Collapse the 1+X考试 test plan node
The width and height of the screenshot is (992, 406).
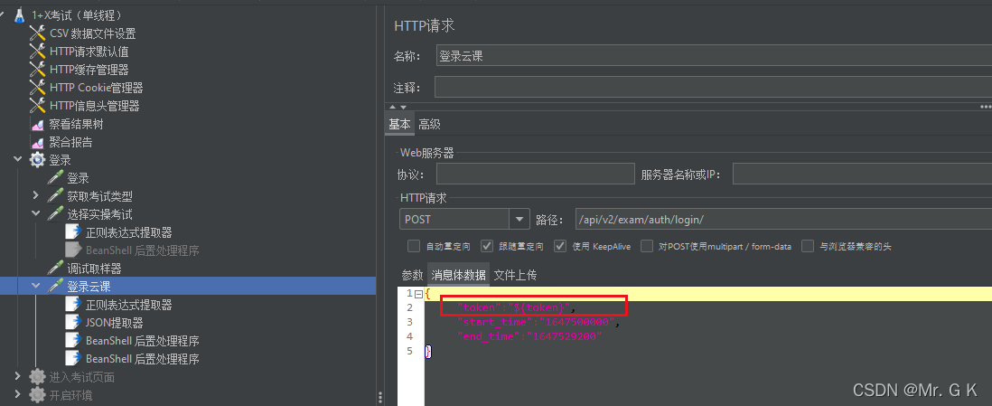tap(4, 15)
